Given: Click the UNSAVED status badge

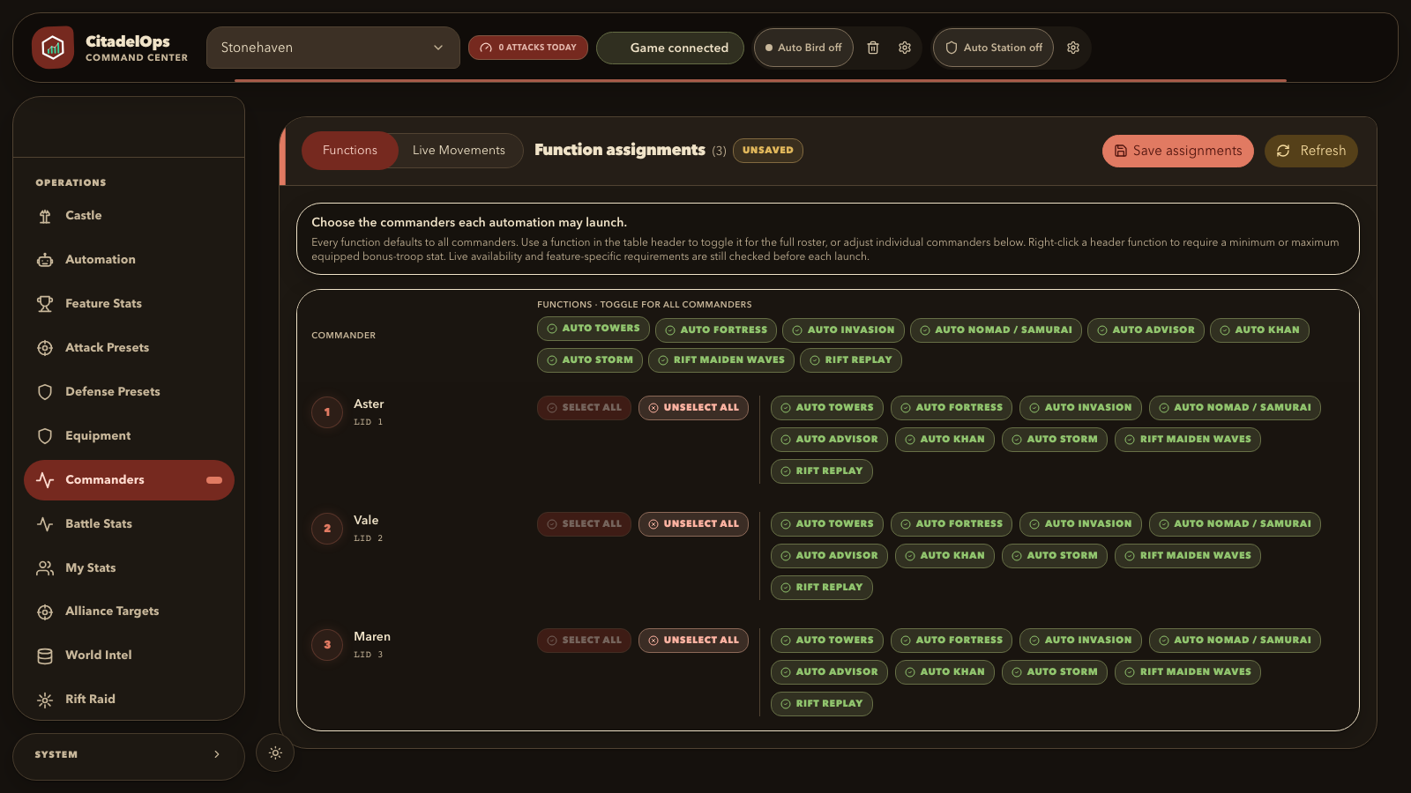Looking at the screenshot, I should click(768, 151).
